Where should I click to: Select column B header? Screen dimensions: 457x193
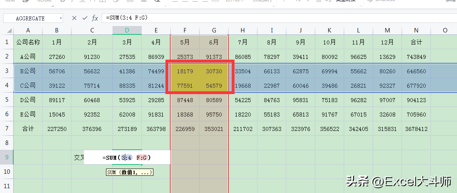click(57, 30)
